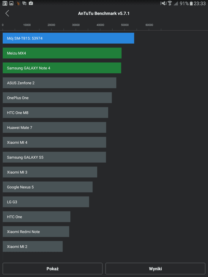Select the LG G3 bar
This screenshot has height=277, width=208.
click(x=46, y=202)
